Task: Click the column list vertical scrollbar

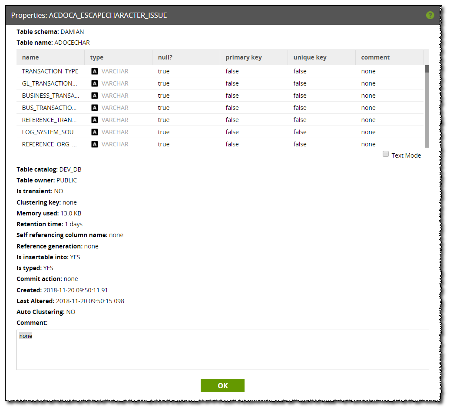Action: 427,106
